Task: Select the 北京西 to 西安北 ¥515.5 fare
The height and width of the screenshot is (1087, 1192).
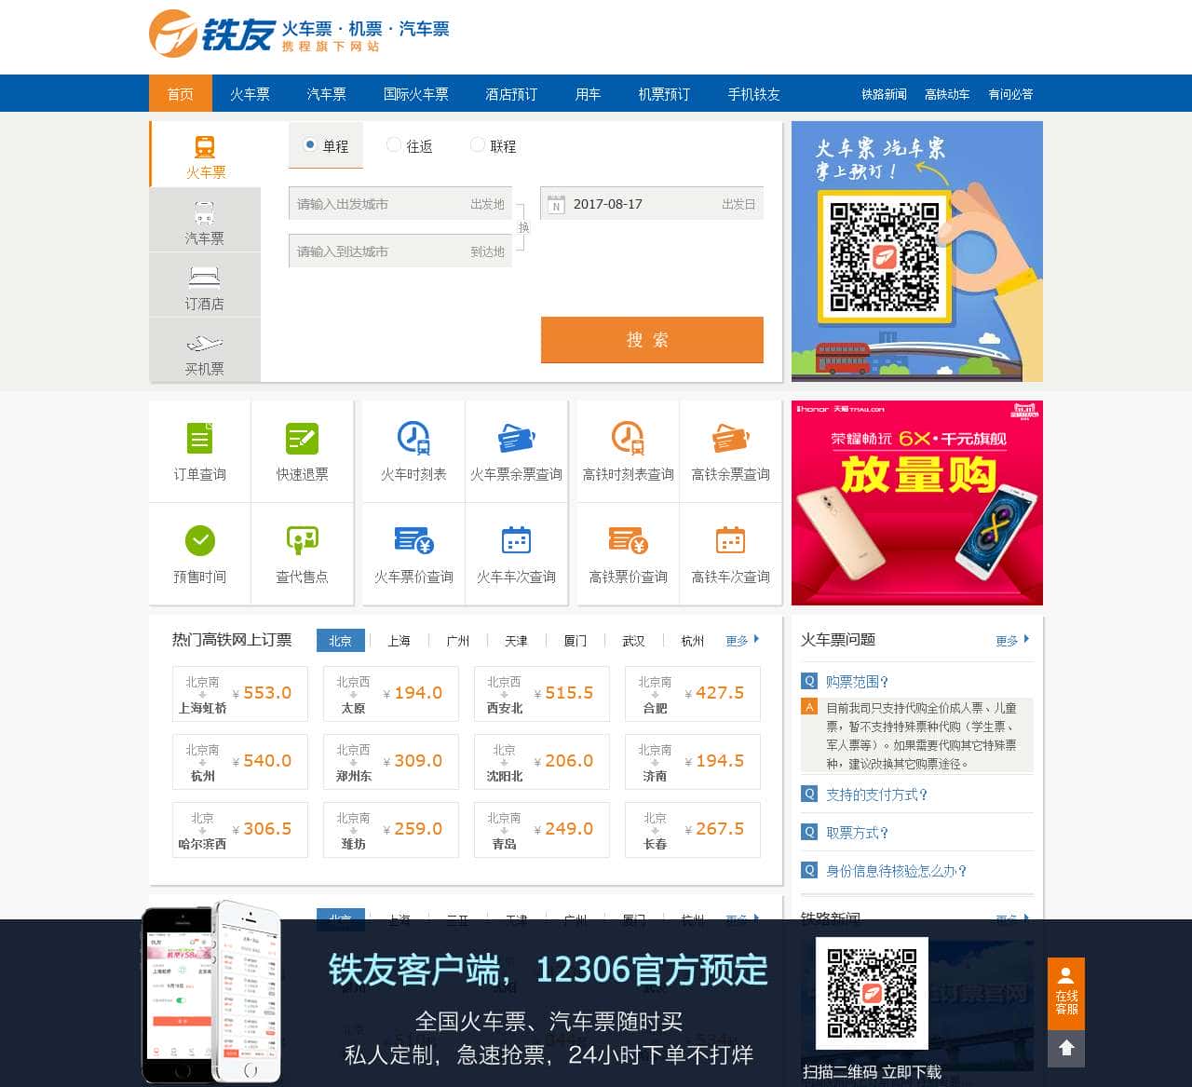Action: (x=542, y=694)
